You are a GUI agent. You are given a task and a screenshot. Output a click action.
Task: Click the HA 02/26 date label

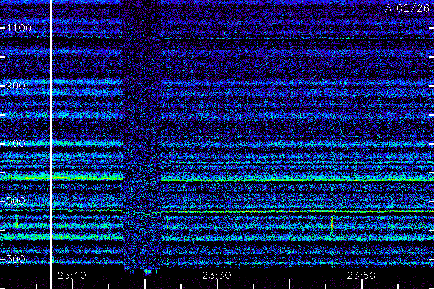(x=404, y=8)
